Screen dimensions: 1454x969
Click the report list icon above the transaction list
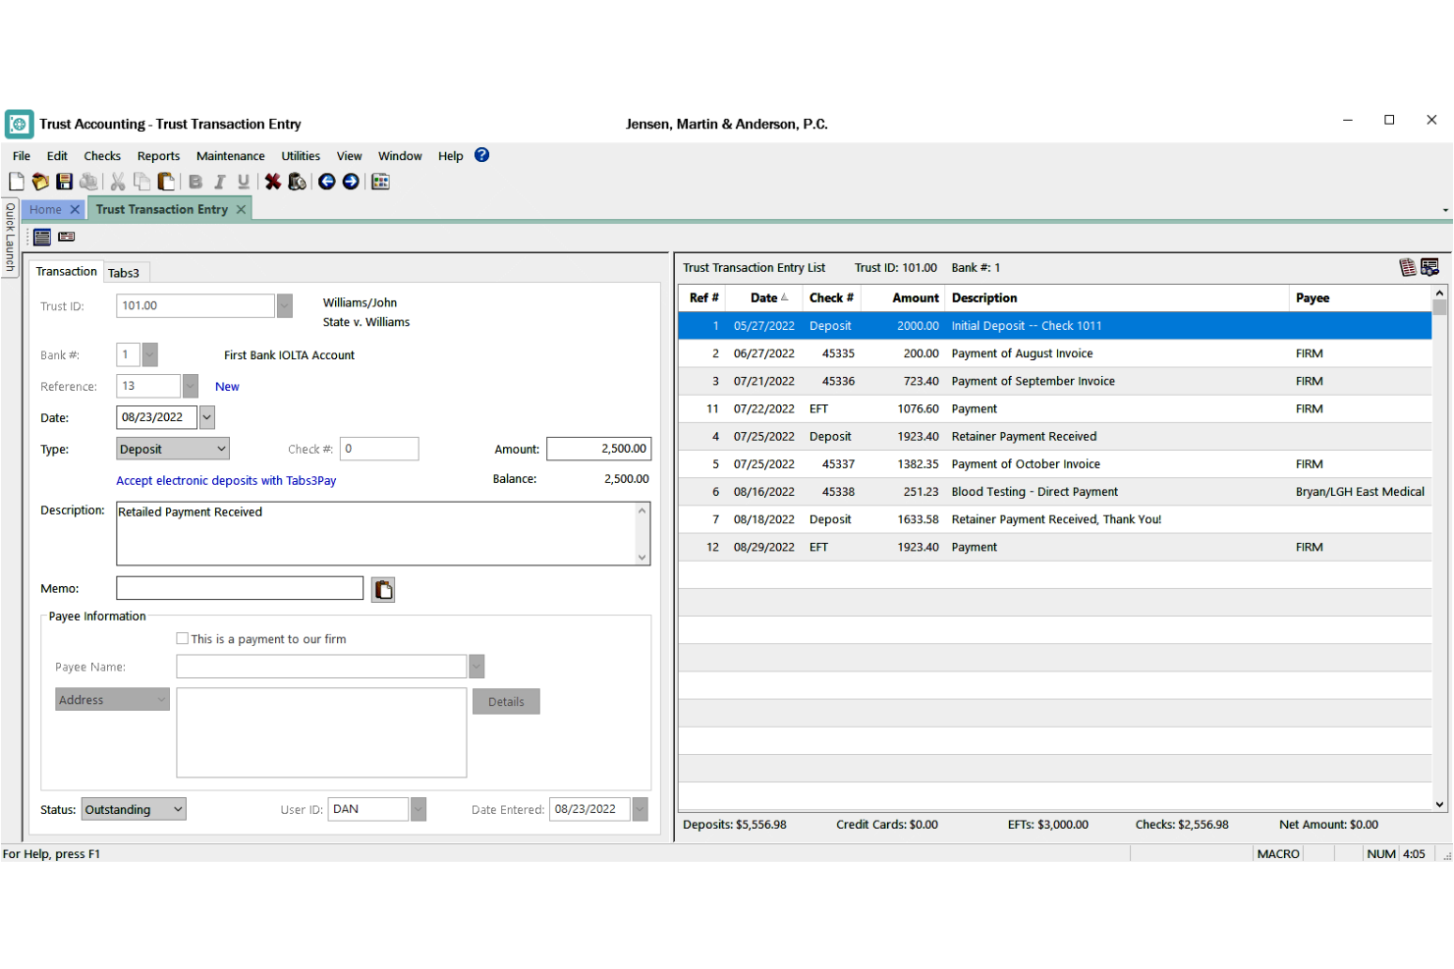1409,267
